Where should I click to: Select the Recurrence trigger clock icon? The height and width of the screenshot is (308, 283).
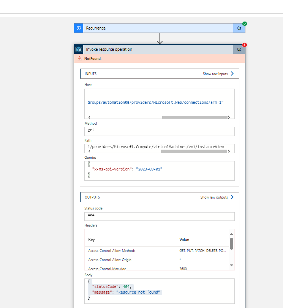click(78, 28)
